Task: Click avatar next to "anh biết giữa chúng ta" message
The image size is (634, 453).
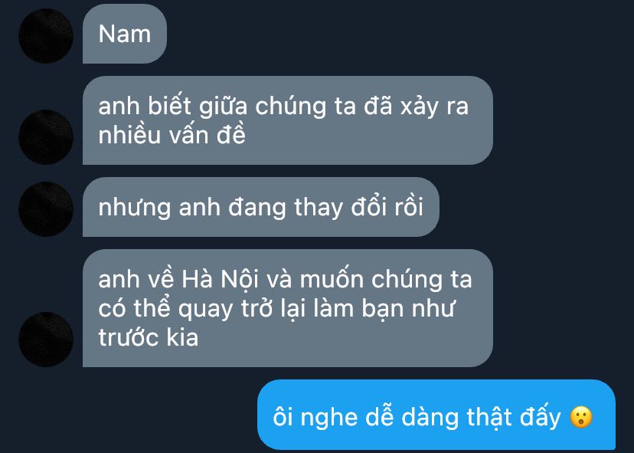Action: pos(46,137)
